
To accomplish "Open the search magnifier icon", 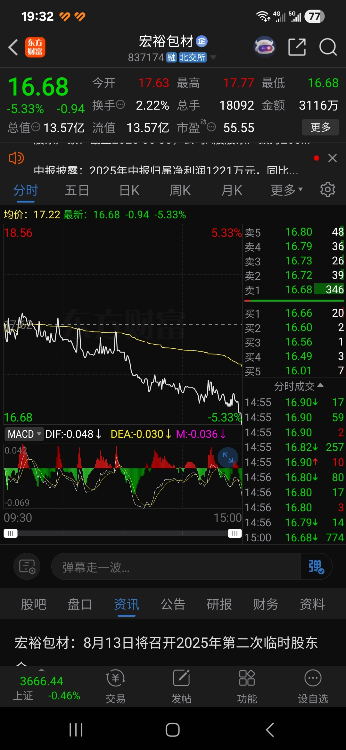I will point(328,47).
